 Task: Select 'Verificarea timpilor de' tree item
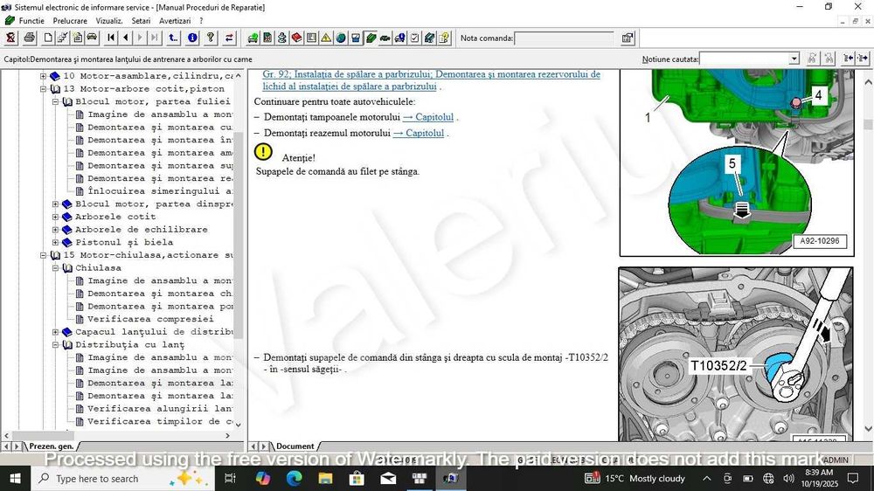tap(160, 422)
